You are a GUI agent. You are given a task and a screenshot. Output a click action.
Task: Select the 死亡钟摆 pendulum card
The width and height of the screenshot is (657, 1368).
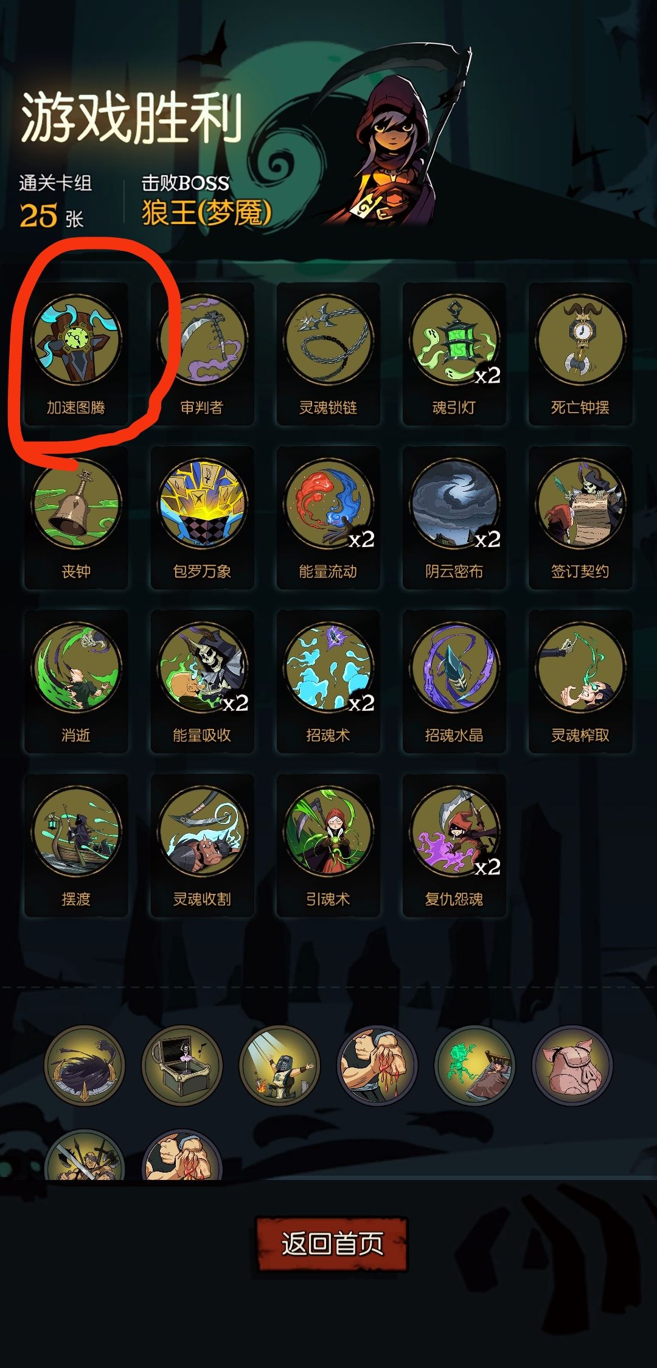tap(580, 354)
